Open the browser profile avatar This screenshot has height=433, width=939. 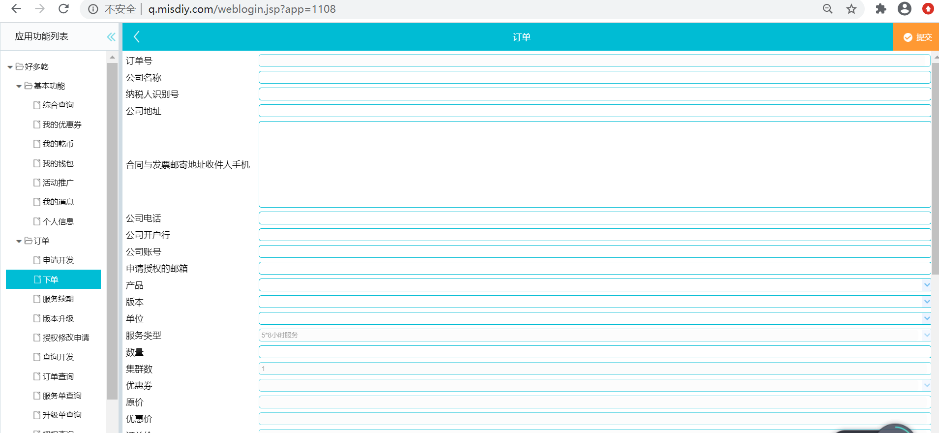905,9
